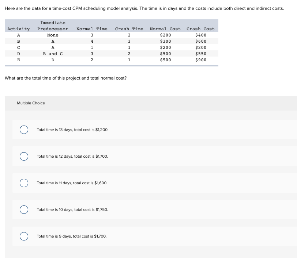Click the Crash Cost column header
The width and height of the screenshot is (297, 258).
[x=200, y=29]
